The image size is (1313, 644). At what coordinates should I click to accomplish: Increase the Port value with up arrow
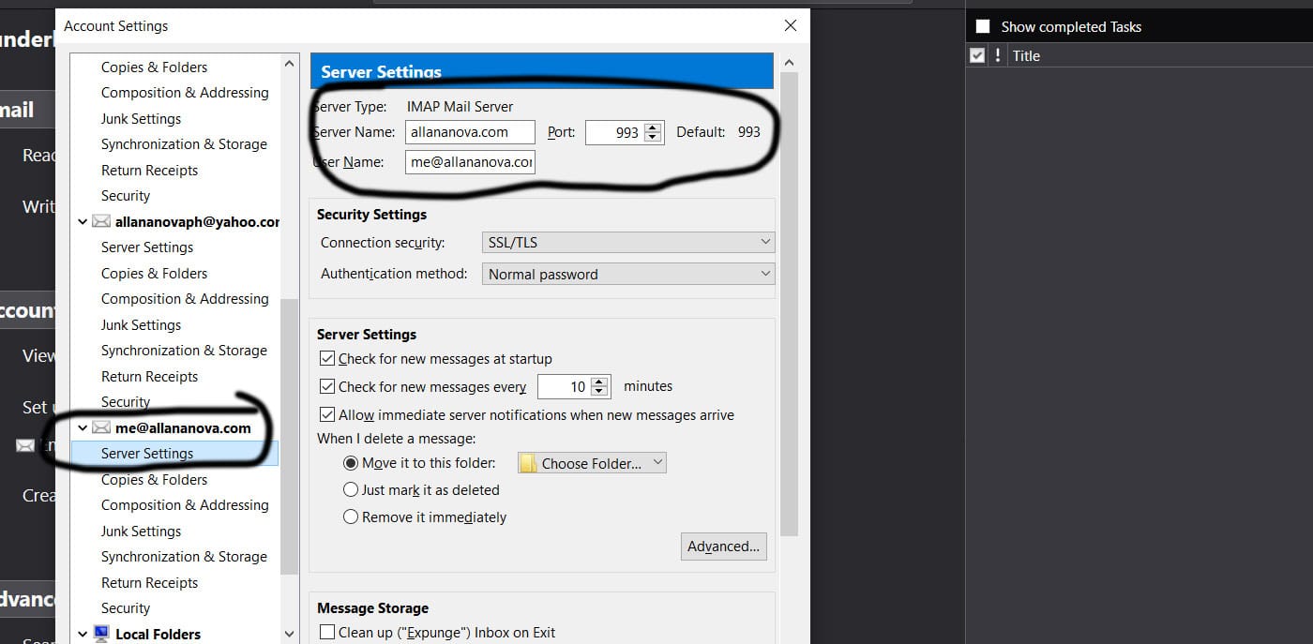pos(653,127)
